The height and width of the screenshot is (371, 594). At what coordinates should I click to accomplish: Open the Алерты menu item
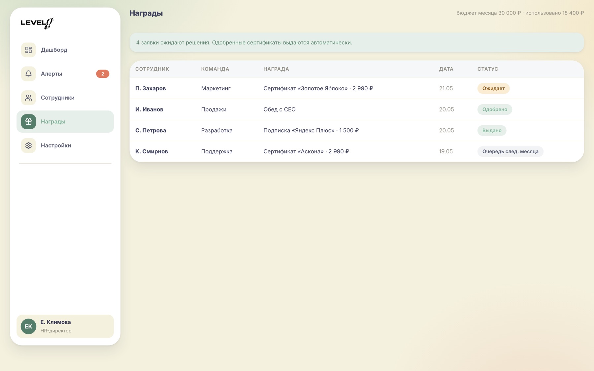click(65, 74)
